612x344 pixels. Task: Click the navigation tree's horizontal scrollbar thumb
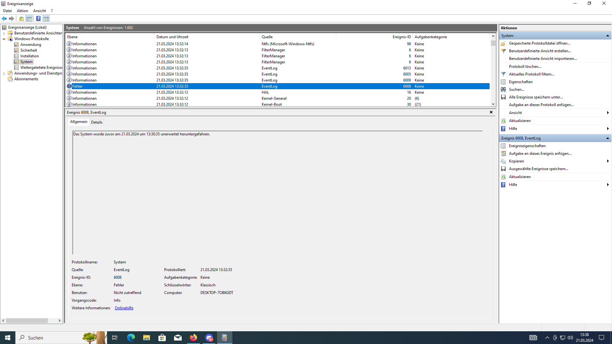pos(27,320)
